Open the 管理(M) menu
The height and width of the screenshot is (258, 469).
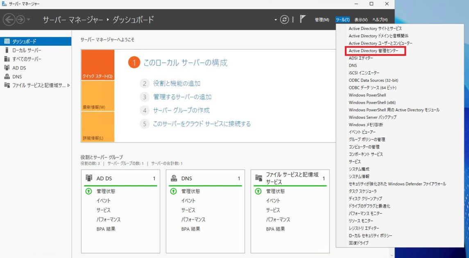pos(322,20)
